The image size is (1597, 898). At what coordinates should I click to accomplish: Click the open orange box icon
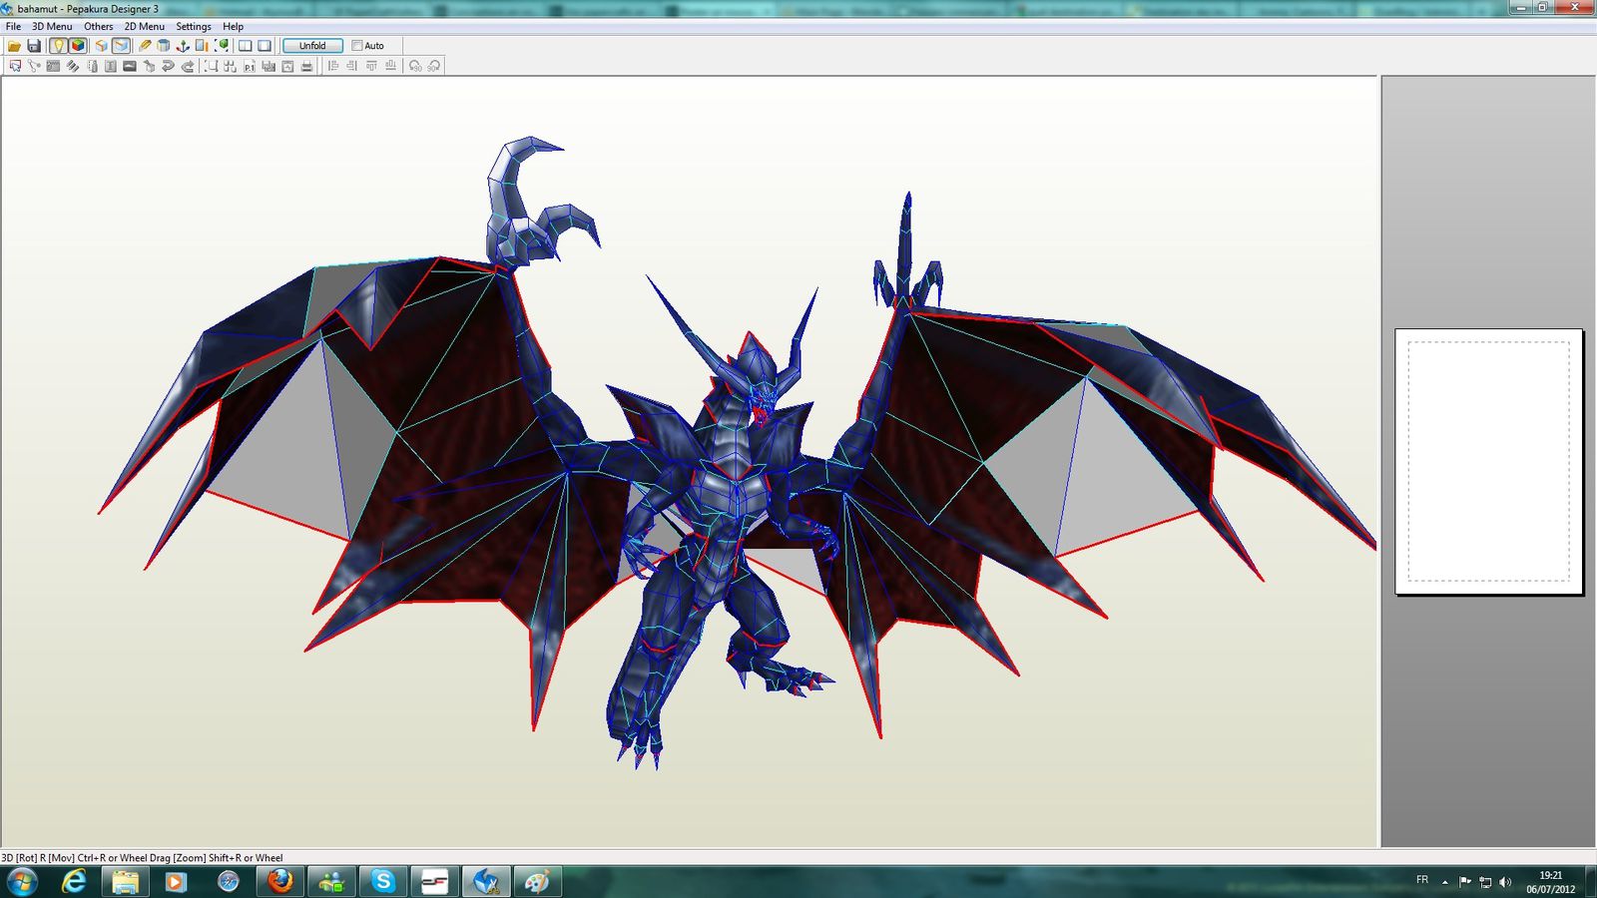pyautogui.click(x=101, y=46)
